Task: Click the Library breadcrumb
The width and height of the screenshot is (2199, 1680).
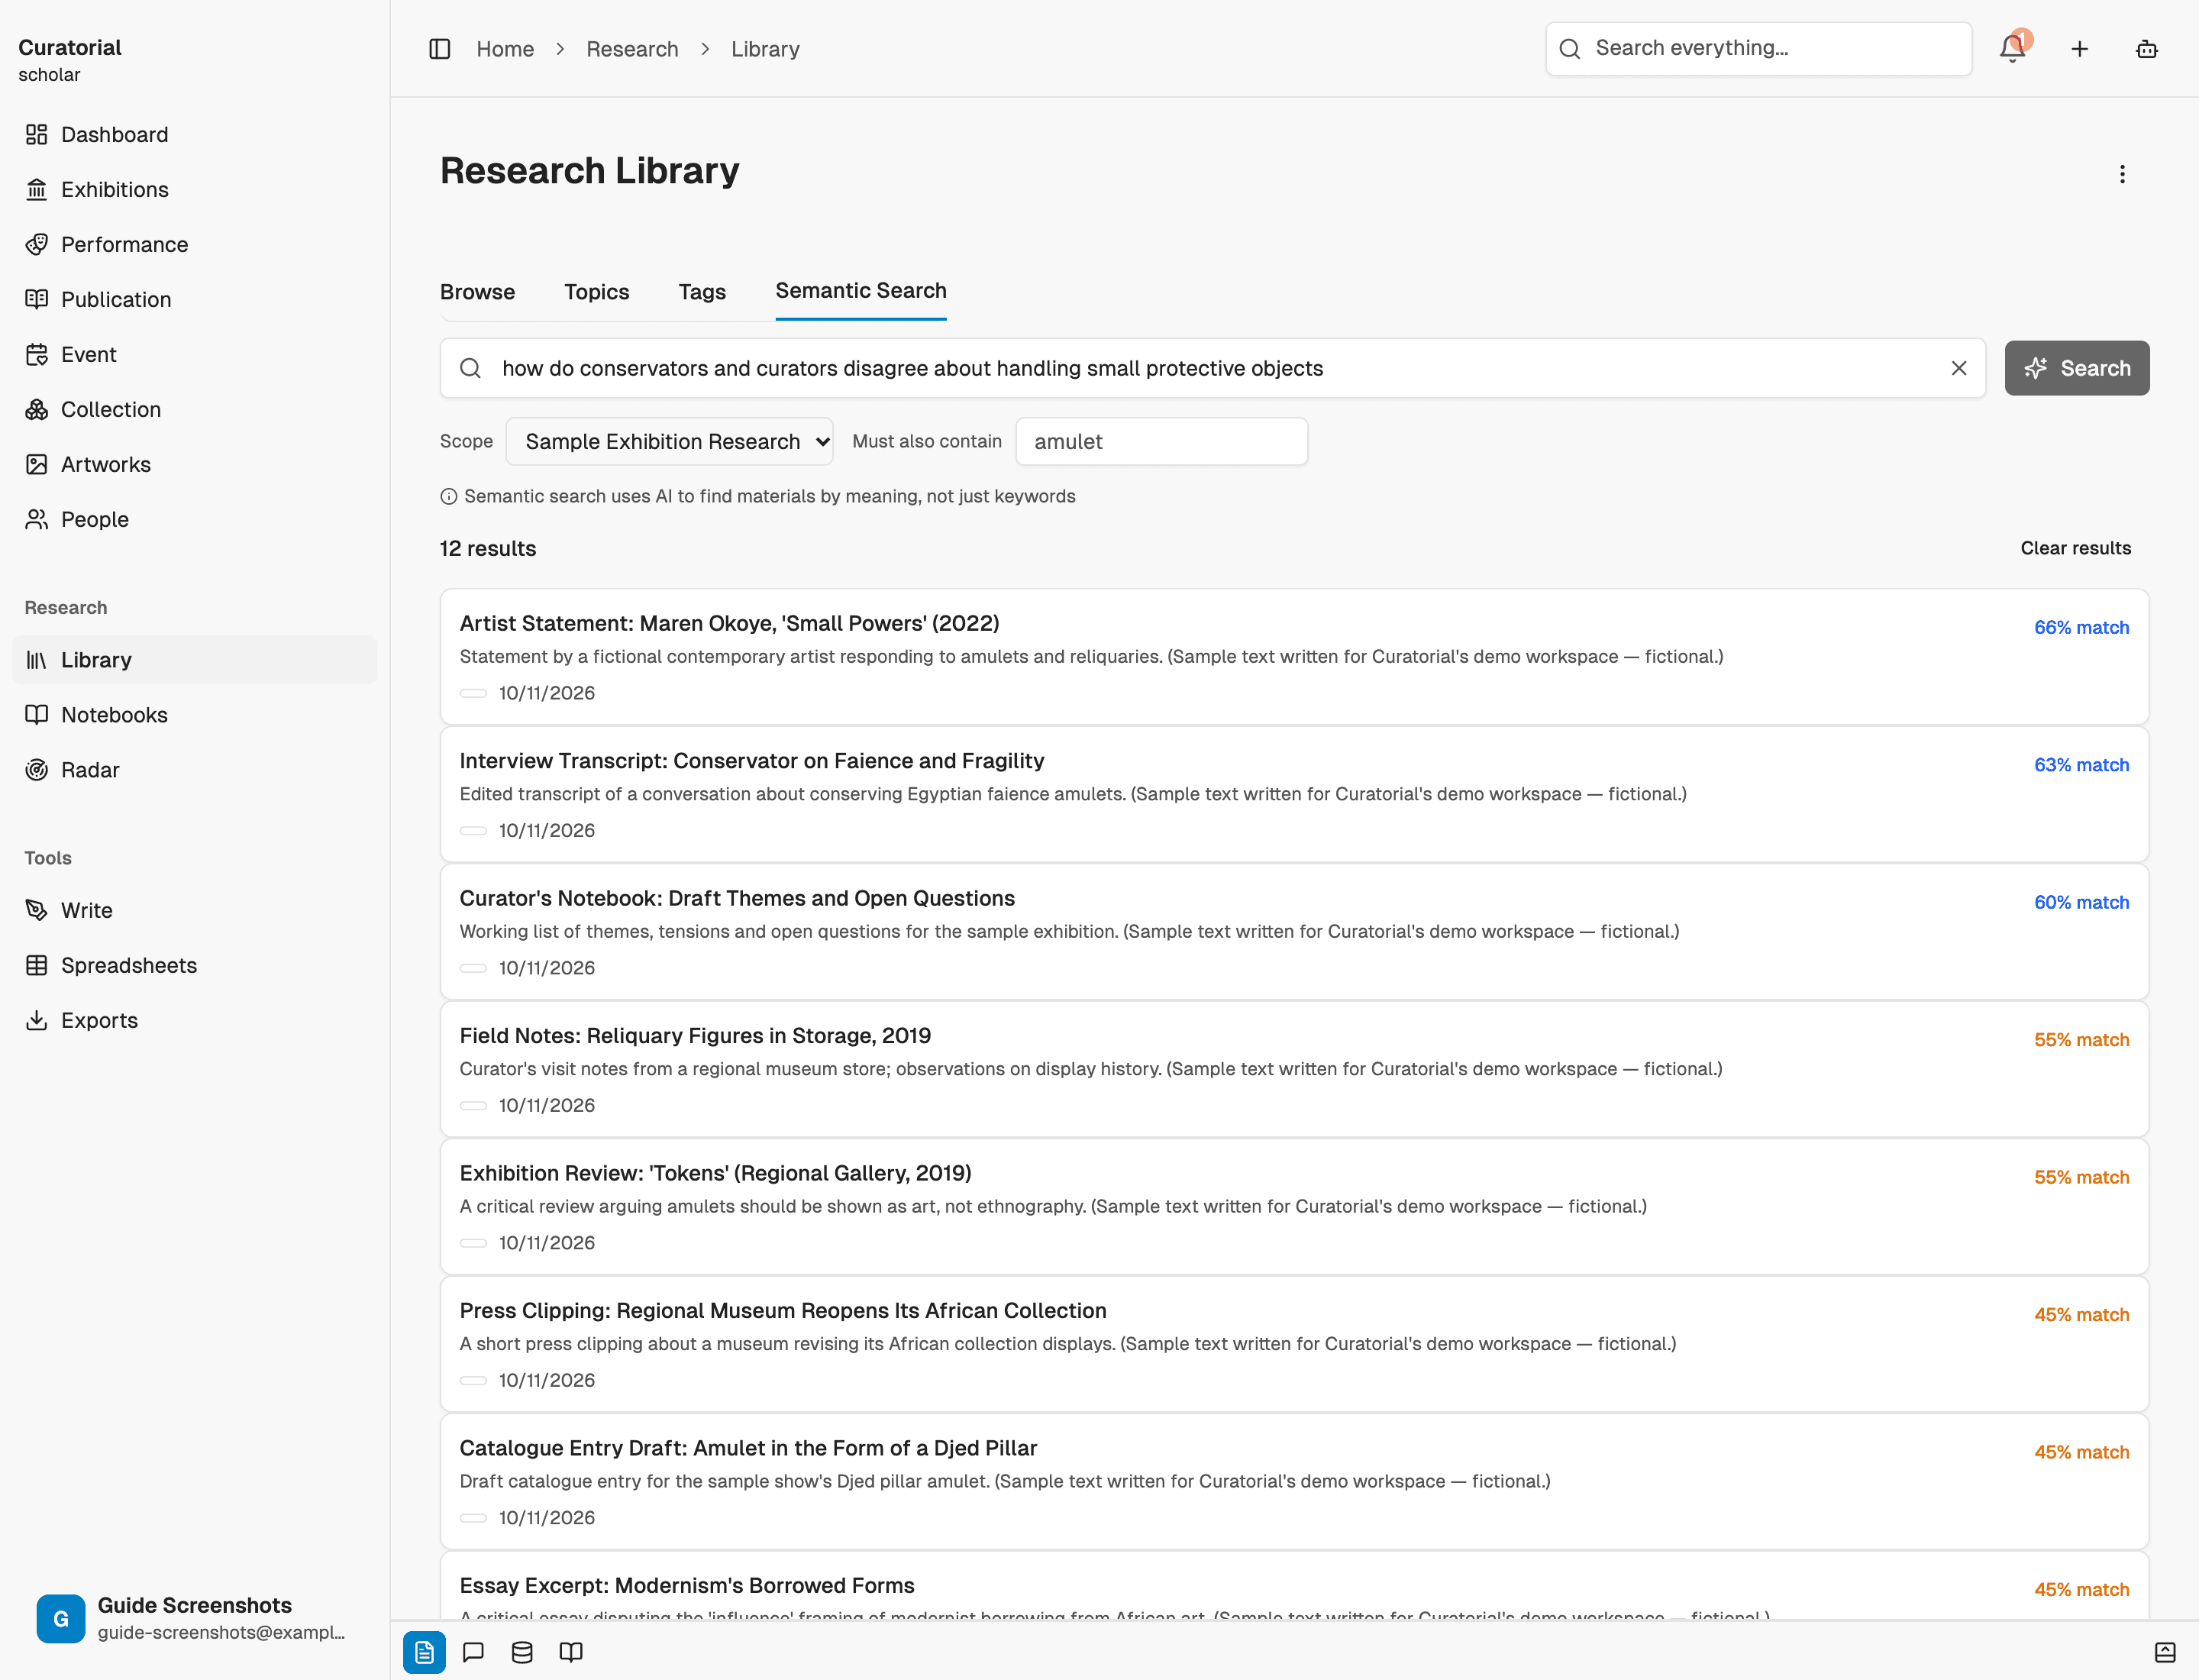Action: [x=765, y=49]
